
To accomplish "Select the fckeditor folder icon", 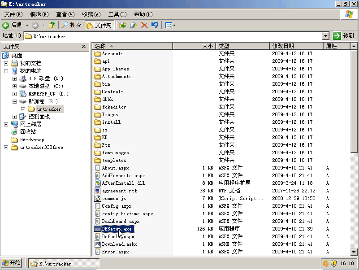I will [x=98, y=107].
